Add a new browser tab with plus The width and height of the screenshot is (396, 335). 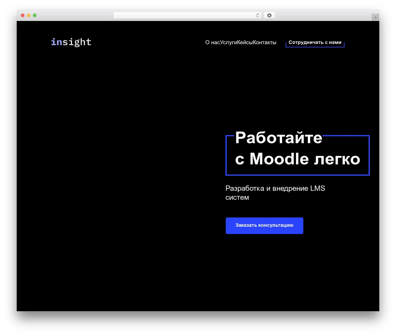tap(376, 18)
